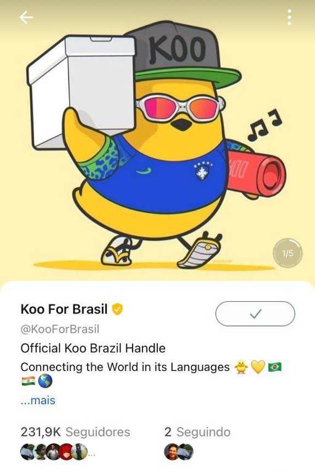Open the 231,9K Seguidores list
The height and width of the screenshot is (474, 315).
(x=75, y=432)
